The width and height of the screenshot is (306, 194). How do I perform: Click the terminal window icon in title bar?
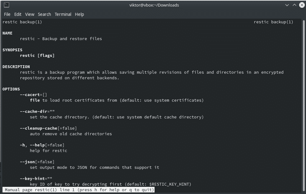[7, 5]
